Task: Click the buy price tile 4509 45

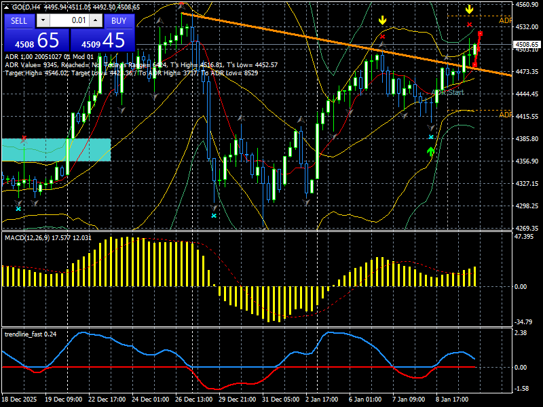Action: (x=102, y=40)
